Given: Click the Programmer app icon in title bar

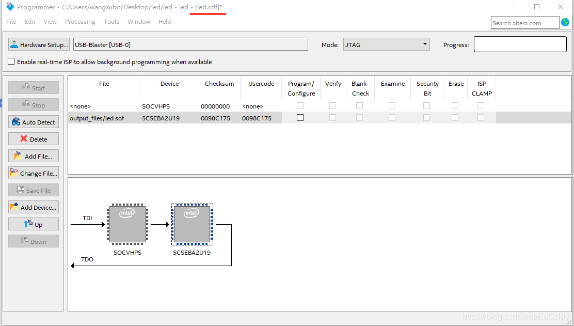Looking at the screenshot, I should (x=10, y=7).
